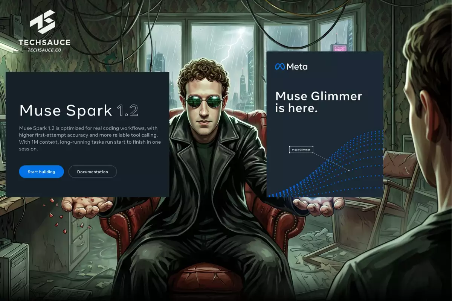Click the "Muse Glimmer is here." headline

pos(319,102)
